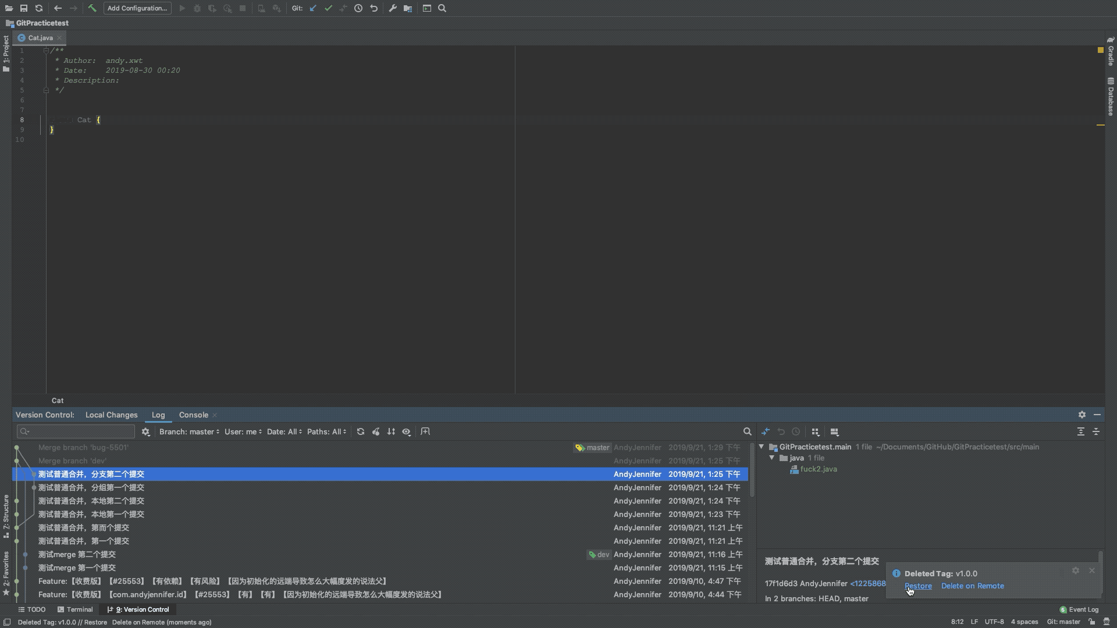Click the Restore link in the notification
Image resolution: width=1117 pixels, height=628 pixels.
pos(918,586)
